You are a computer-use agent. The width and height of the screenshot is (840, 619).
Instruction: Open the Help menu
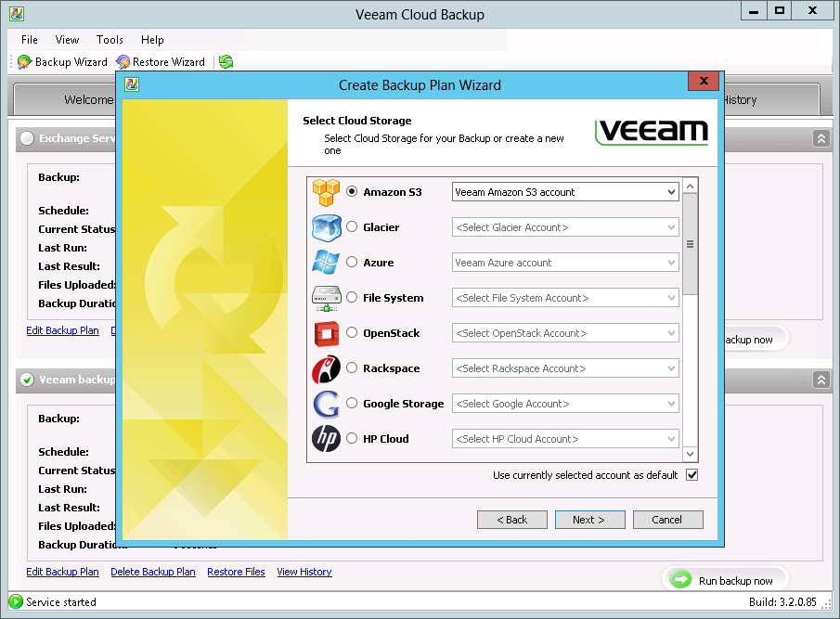(152, 40)
